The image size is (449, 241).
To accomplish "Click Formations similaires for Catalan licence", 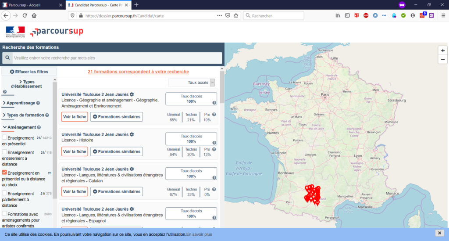I will [x=117, y=191].
